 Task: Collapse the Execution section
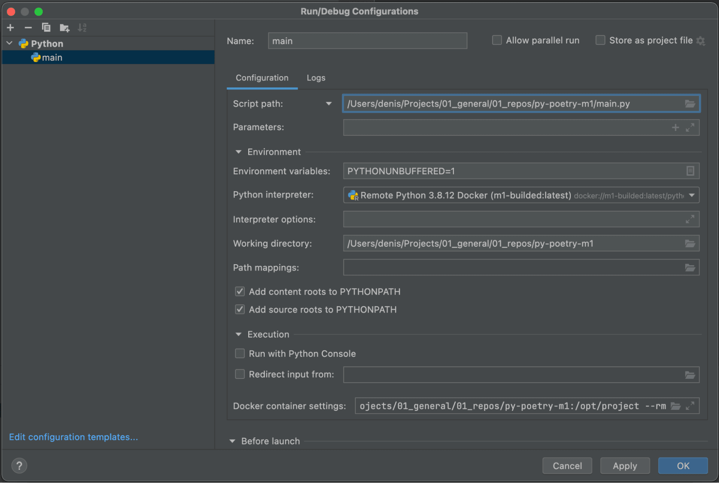click(x=239, y=334)
